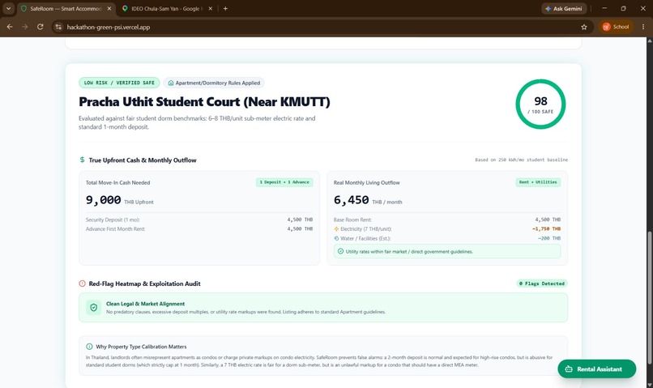The width and height of the screenshot is (653, 388).
Task: Click Why Property Type Calibration Matters heading
Action: (x=141, y=347)
